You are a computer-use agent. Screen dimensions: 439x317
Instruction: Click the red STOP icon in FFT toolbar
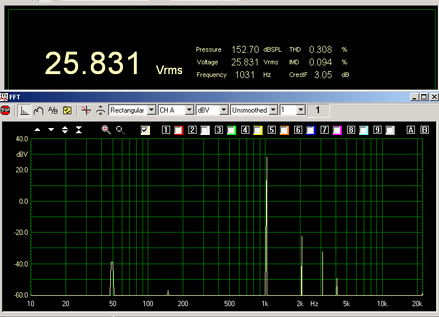pyautogui.click(x=5, y=110)
